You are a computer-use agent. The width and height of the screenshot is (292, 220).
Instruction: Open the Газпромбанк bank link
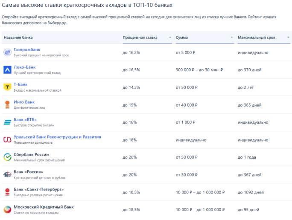27,50
